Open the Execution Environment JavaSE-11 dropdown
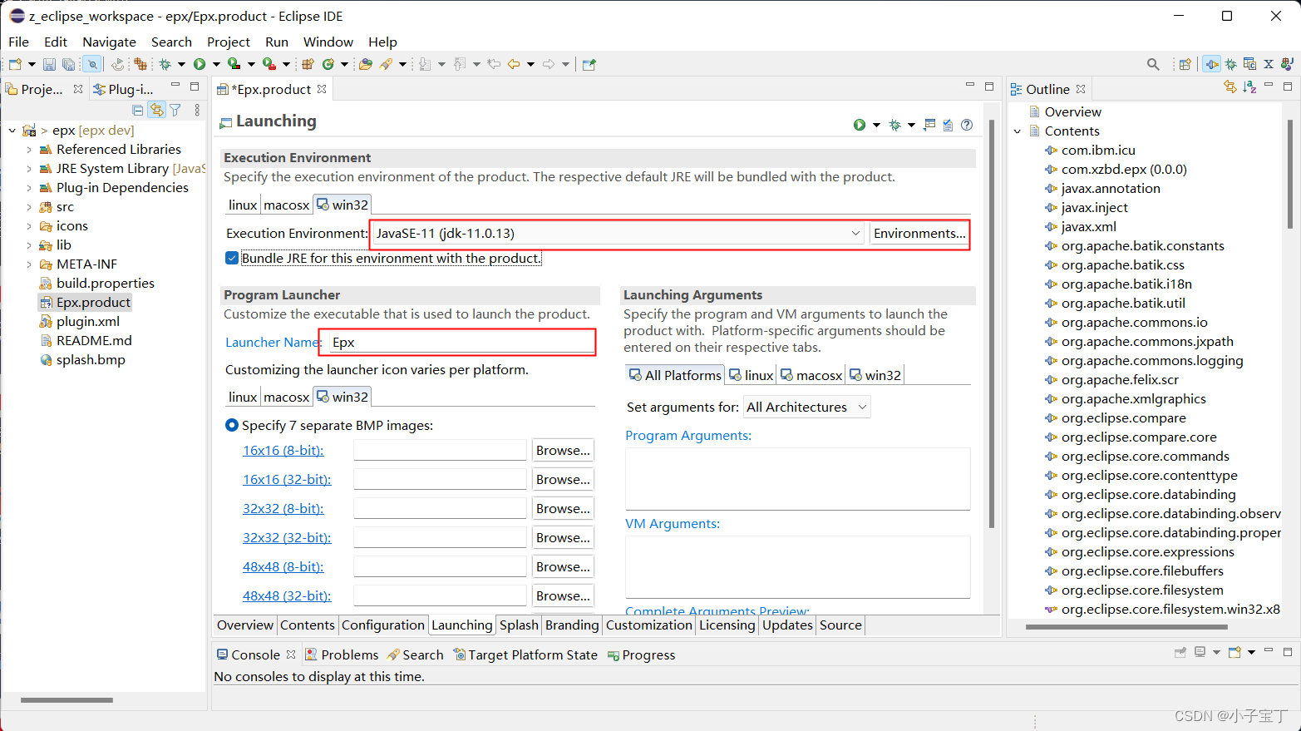The width and height of the screenshot is (1301, 731). pos(617,233)
